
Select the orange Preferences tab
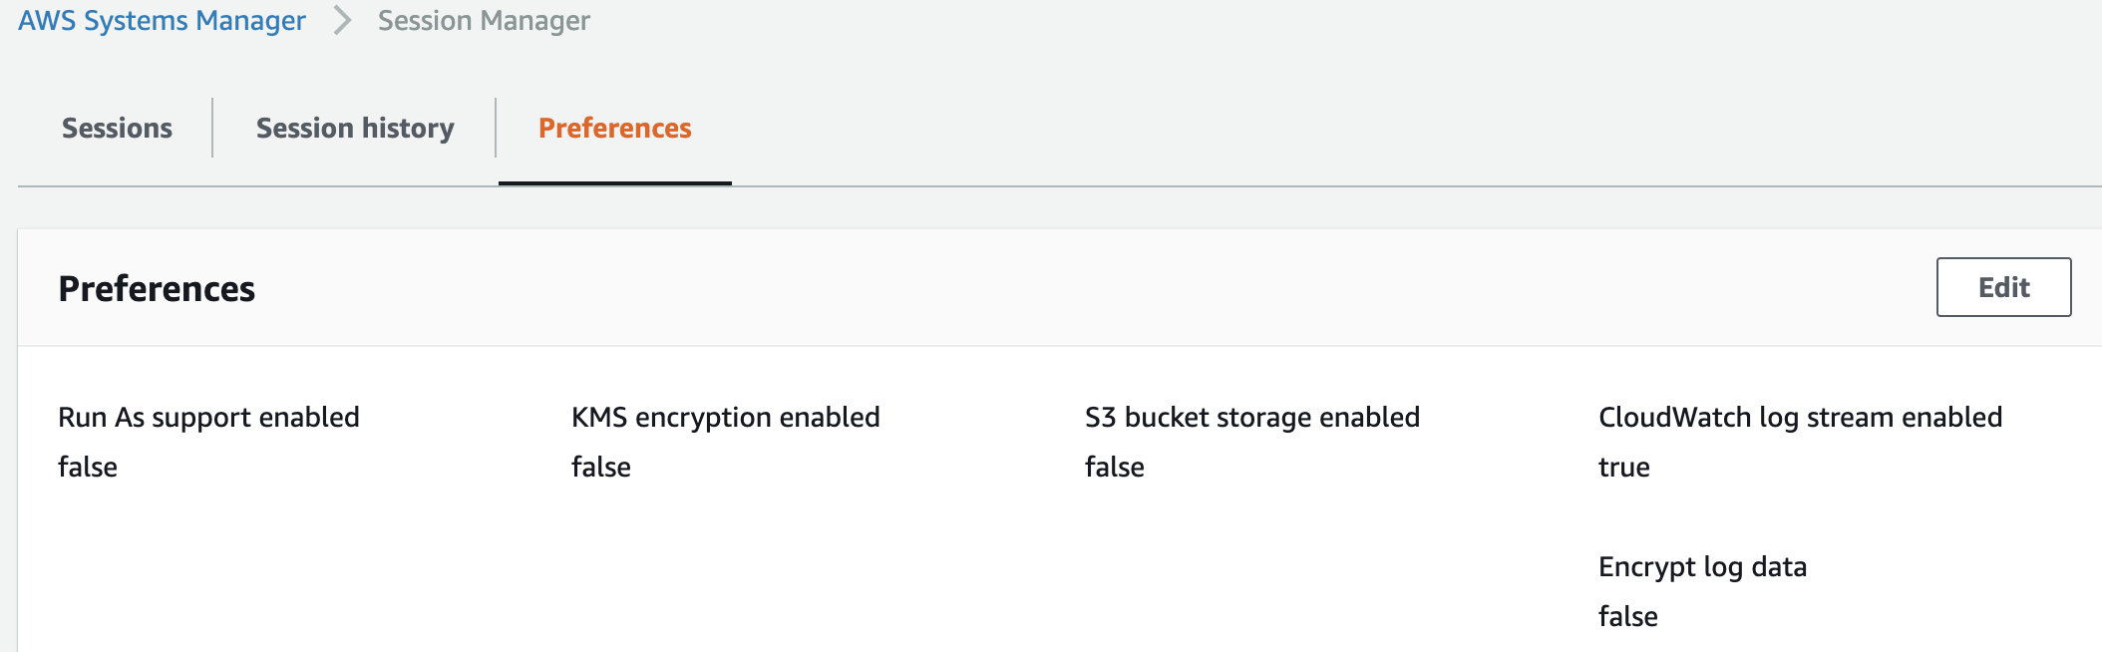pyautogui.click(x=614, y=129)
